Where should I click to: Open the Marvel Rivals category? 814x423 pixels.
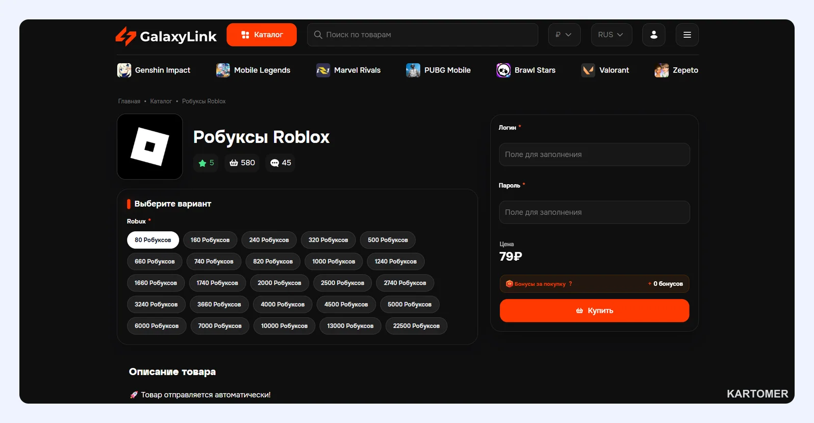pos(348,70)
